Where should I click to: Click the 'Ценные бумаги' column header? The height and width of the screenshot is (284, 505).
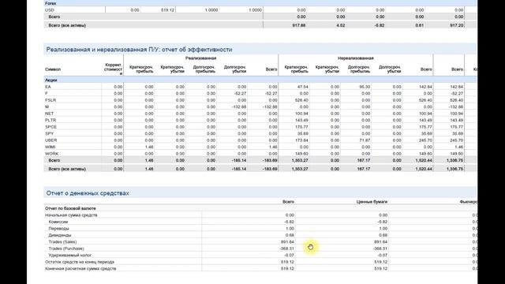pyautogui.click(x=372, y=202)
